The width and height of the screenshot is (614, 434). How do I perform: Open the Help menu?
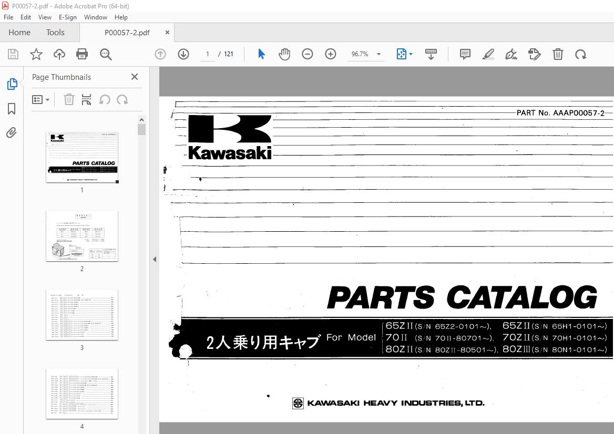point(121,17)
